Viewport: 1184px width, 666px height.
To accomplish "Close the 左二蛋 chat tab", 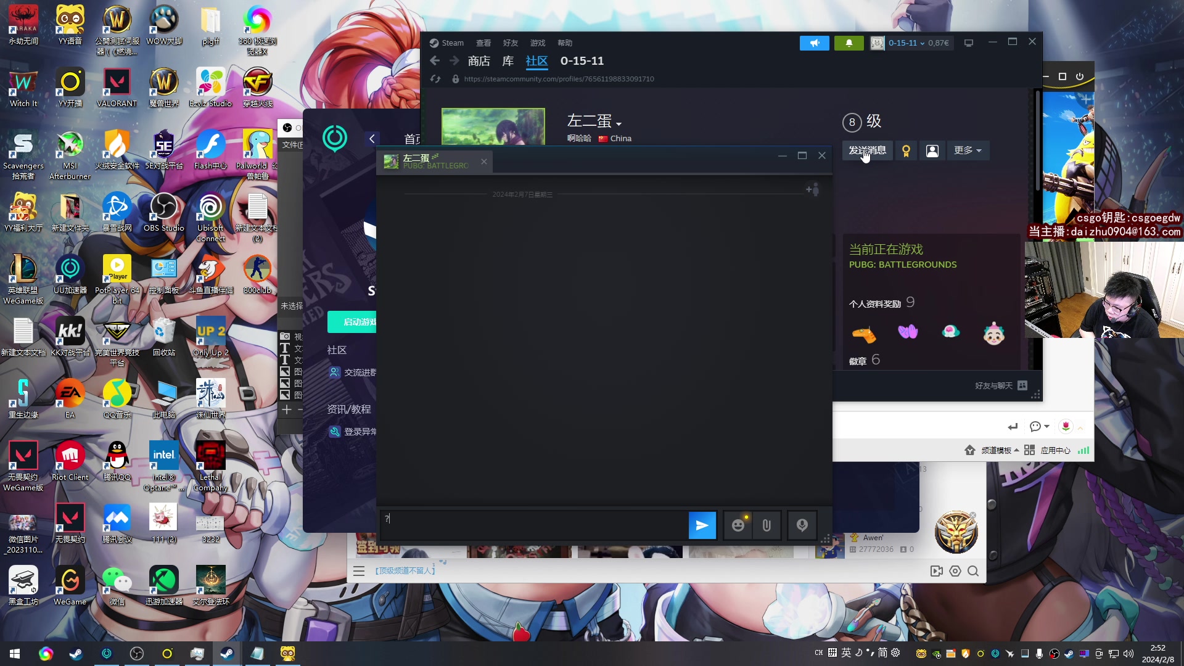I will pyautogui.click(x=484, y=162).
